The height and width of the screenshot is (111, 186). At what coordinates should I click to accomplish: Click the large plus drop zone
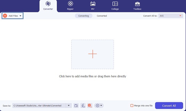coord(92,54)
